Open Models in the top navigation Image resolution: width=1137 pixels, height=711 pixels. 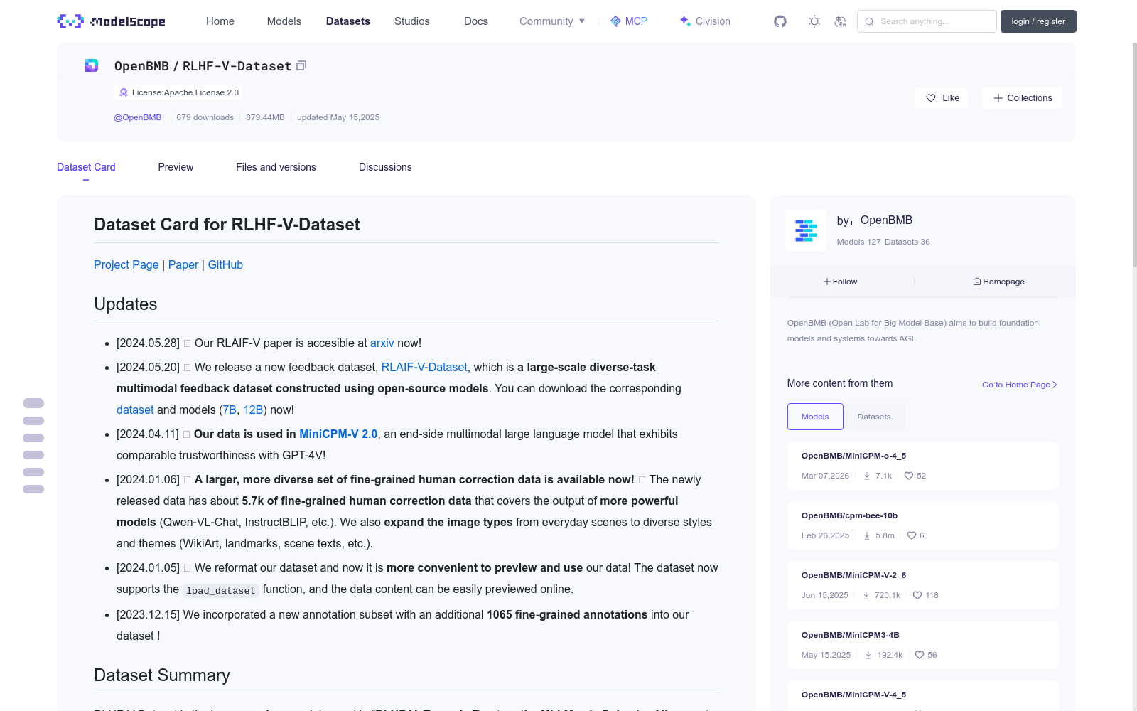pos(284,21)
